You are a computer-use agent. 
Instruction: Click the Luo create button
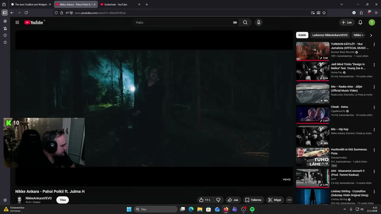(347, 22)
